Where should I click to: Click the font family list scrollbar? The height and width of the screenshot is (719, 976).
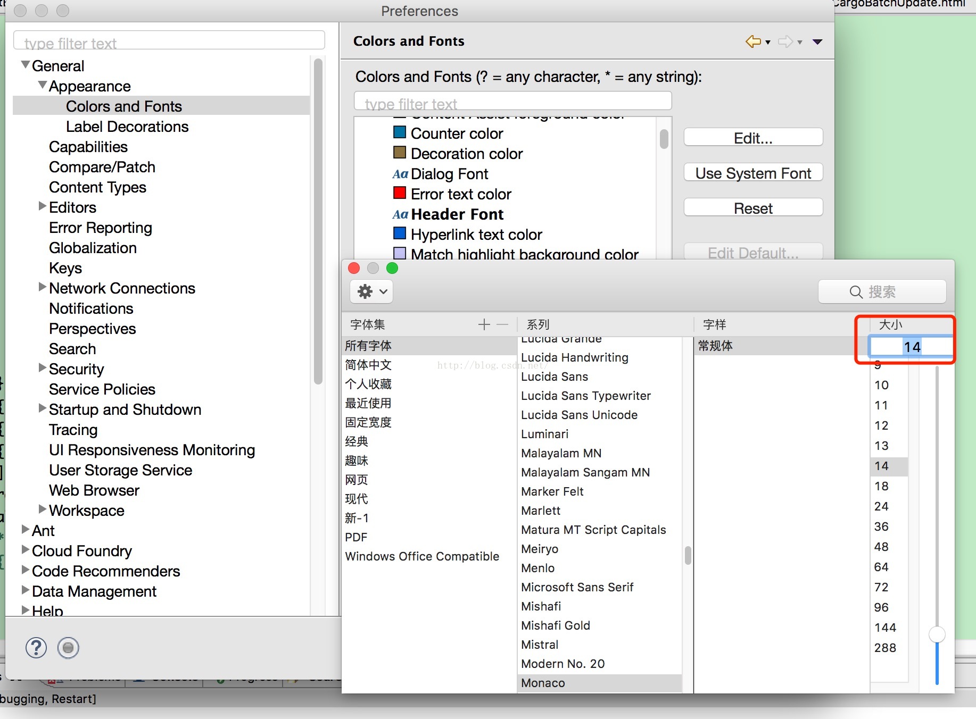688,555
